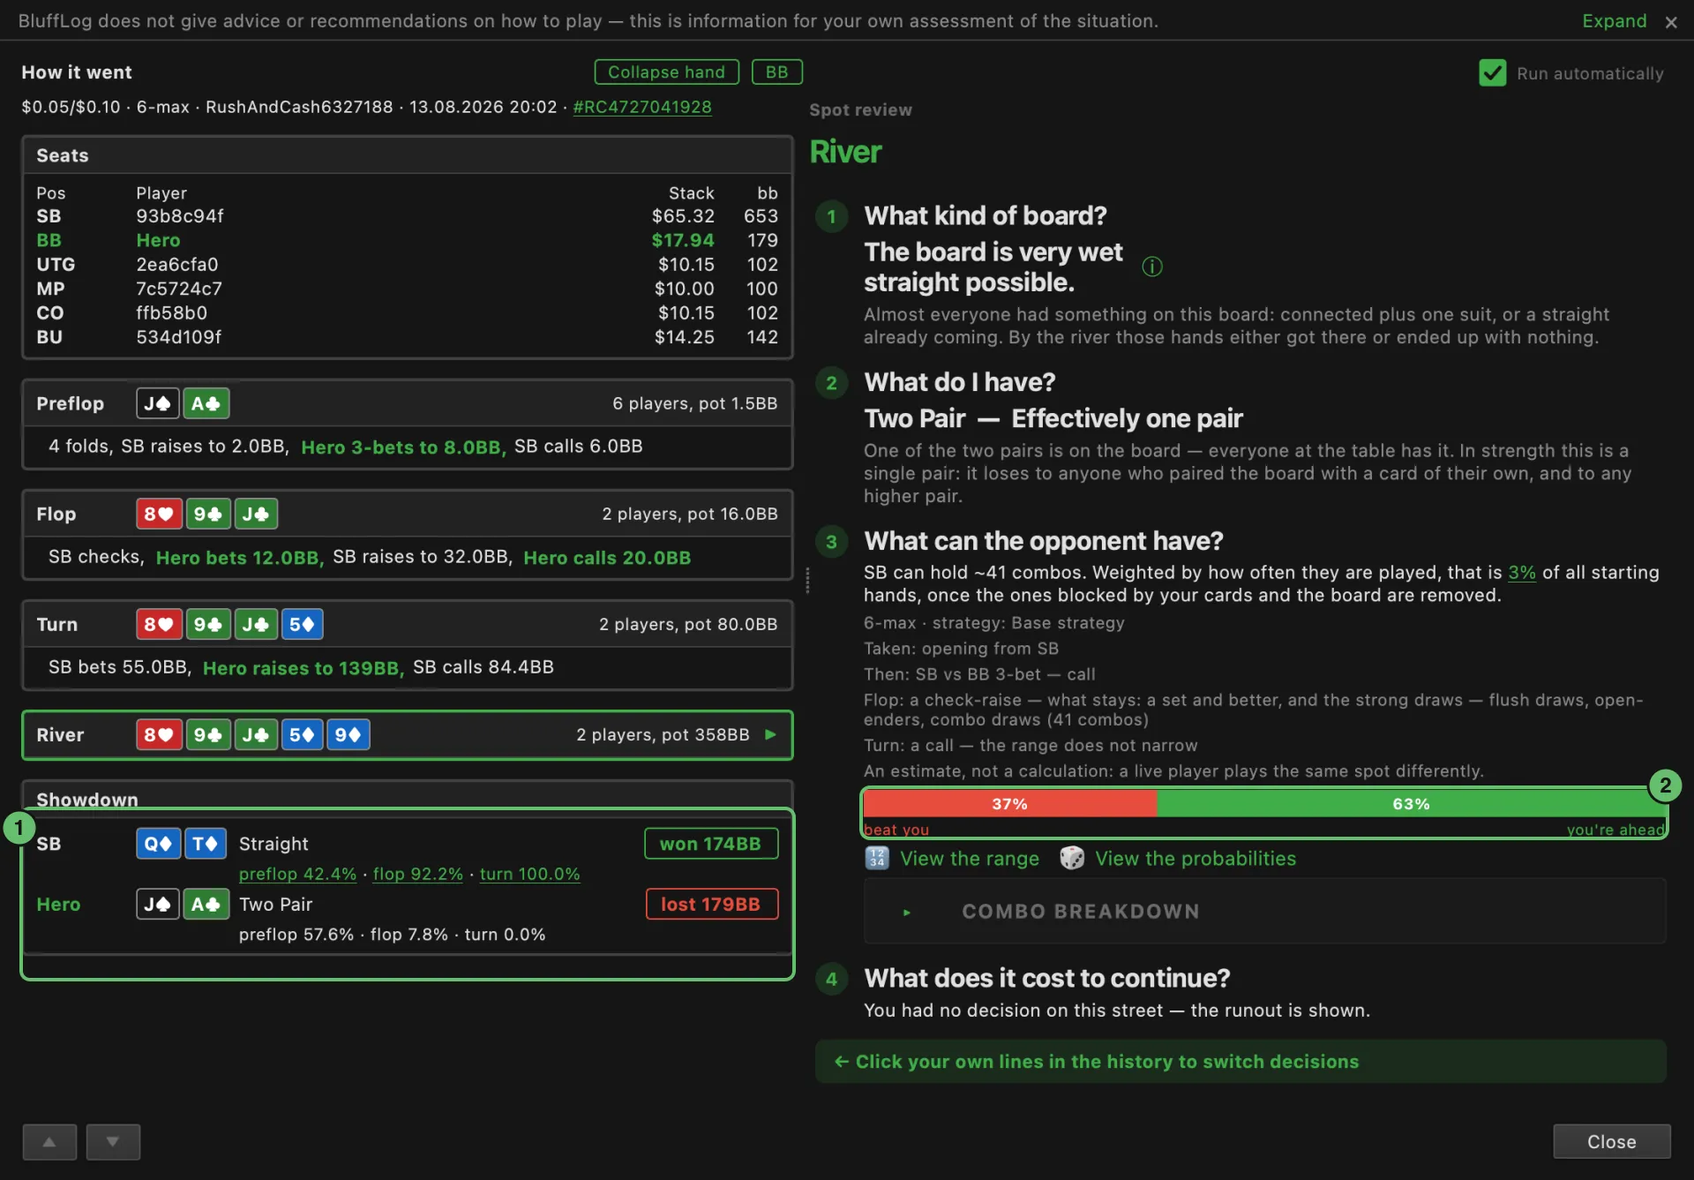
Task: Open hand link #RC4727041928
Action: pyautogui.click(x=642, y=107)
